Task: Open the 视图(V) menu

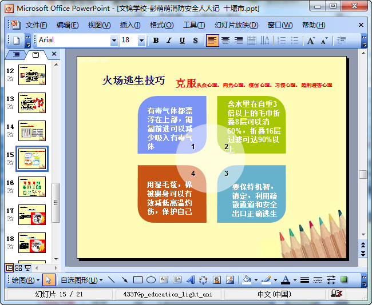Action: pyautogui.click(x=99, y=25)
